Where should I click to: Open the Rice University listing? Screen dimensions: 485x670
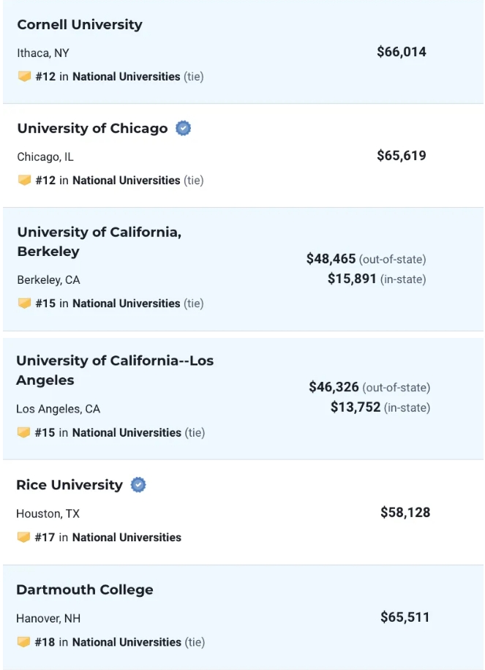point(69,485)
